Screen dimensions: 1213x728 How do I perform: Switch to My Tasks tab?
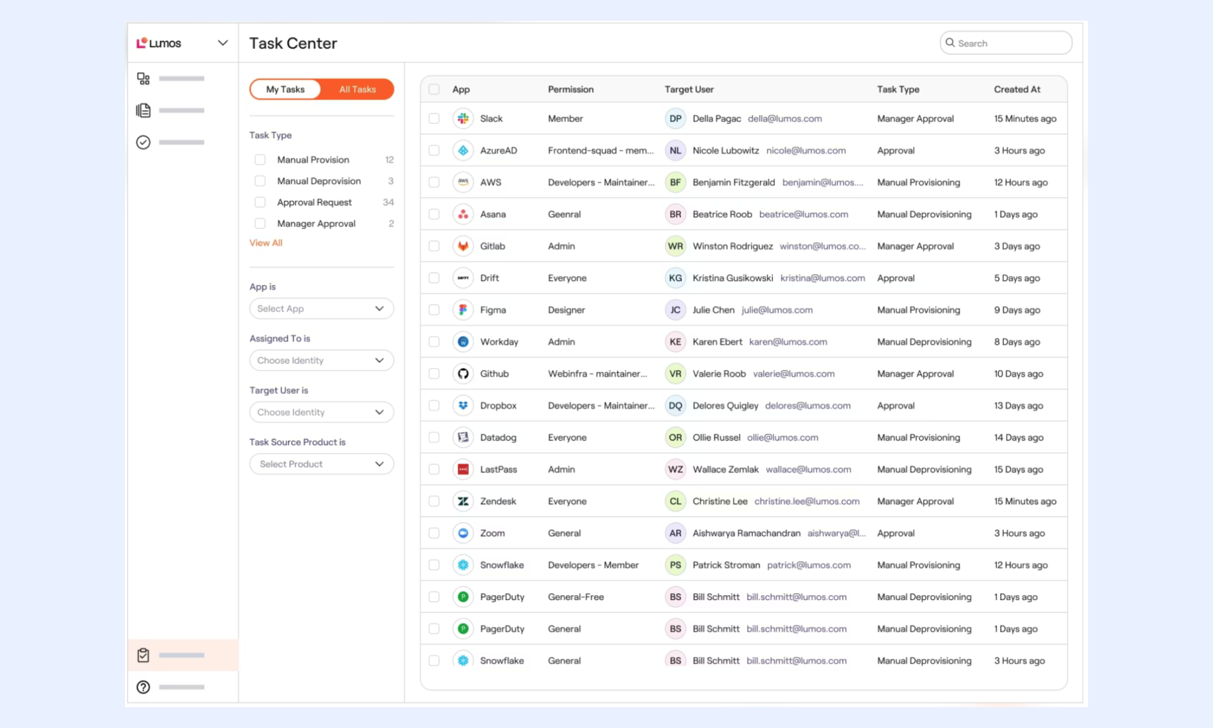pyautogui.click(x=286, y=89)
